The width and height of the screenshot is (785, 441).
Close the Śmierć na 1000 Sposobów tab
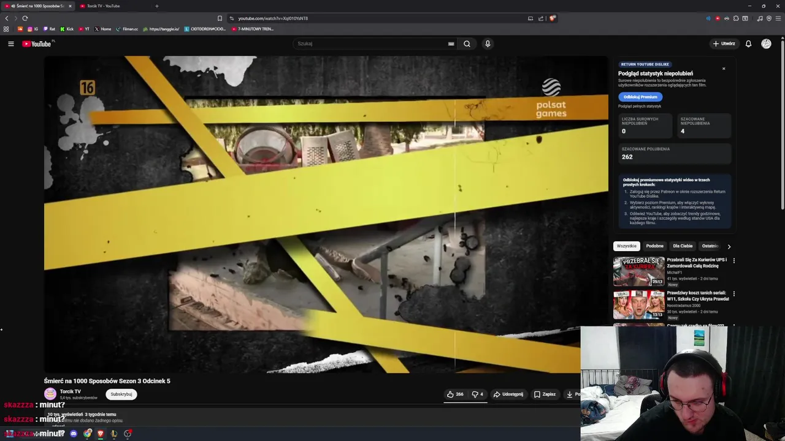70,6
